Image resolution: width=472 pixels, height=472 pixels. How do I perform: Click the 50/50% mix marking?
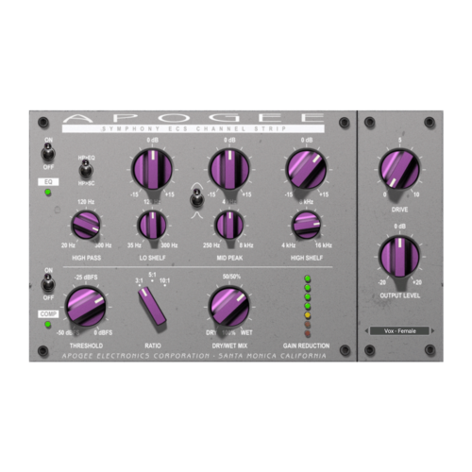coord(231,277)
